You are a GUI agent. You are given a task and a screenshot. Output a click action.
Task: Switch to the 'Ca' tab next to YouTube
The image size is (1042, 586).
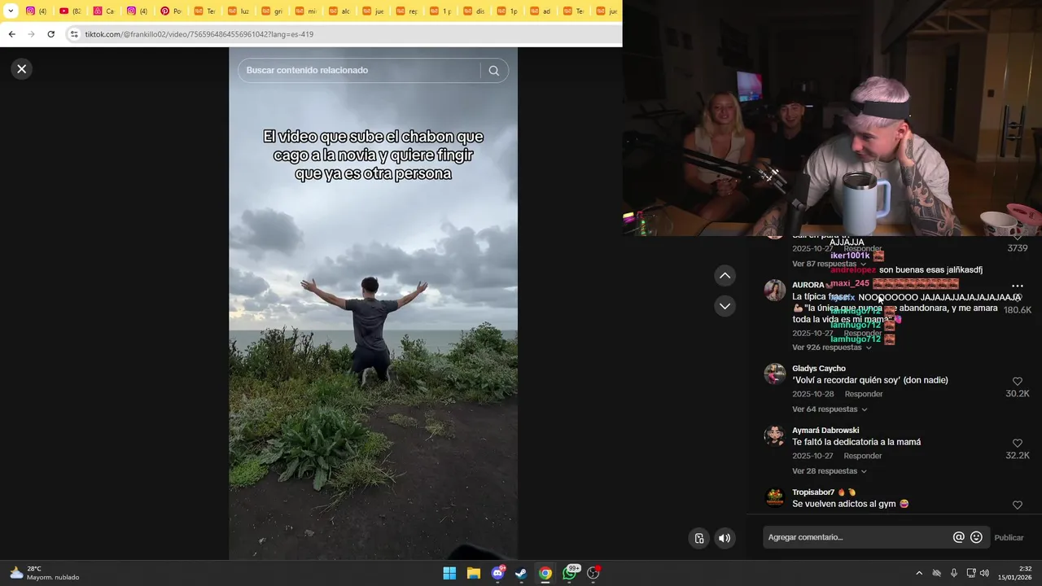(103, 11)
